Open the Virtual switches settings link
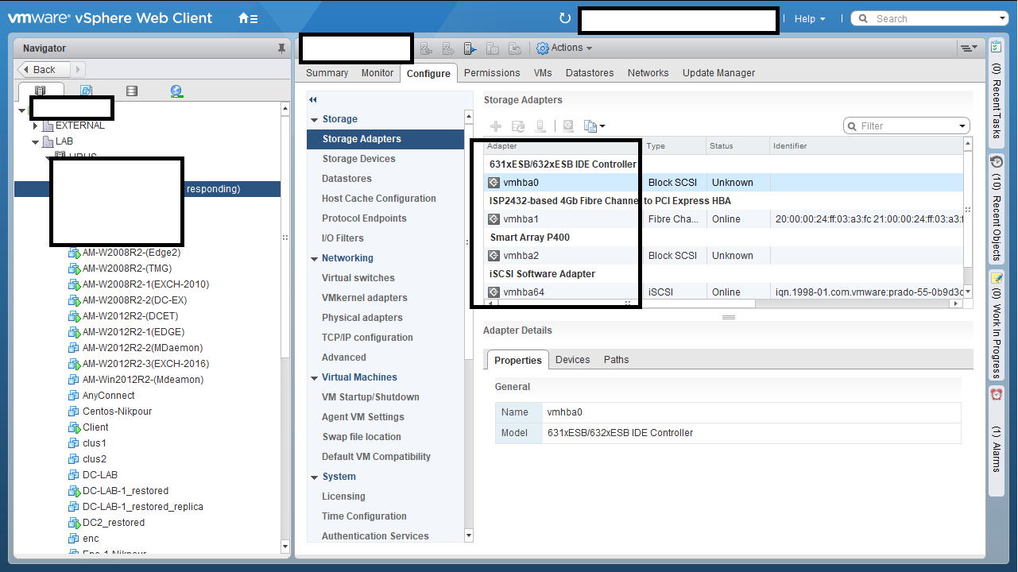The image size is (1018, 572). tap(358, 278)
